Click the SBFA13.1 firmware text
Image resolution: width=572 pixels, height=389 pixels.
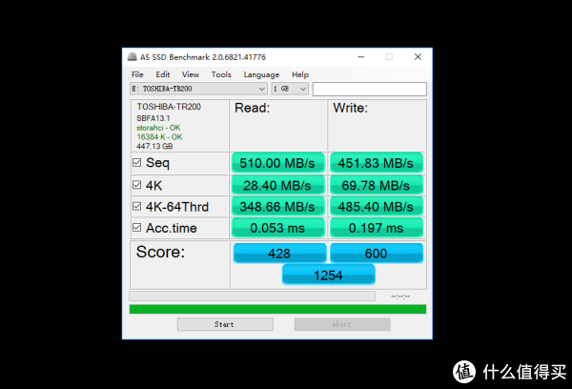153,118
